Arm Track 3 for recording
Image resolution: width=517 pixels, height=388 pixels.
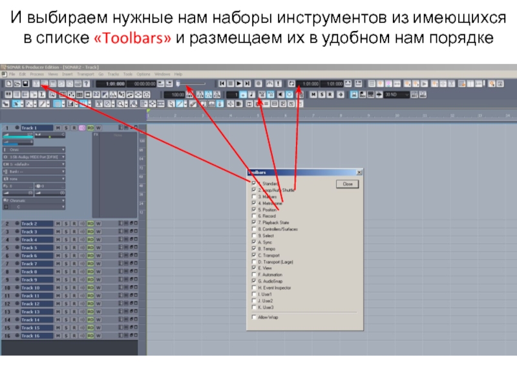coord(74,232)
